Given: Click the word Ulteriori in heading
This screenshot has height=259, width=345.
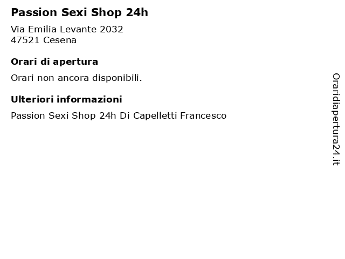Looking at the screenshot, I should pyautogui.click(x=32, y=99).
